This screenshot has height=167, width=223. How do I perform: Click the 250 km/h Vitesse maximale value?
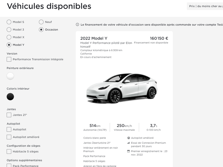124,126
